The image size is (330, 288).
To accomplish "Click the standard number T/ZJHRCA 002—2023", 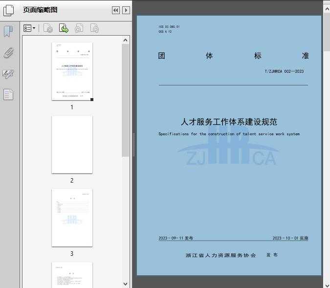I will tap(284, 71).
